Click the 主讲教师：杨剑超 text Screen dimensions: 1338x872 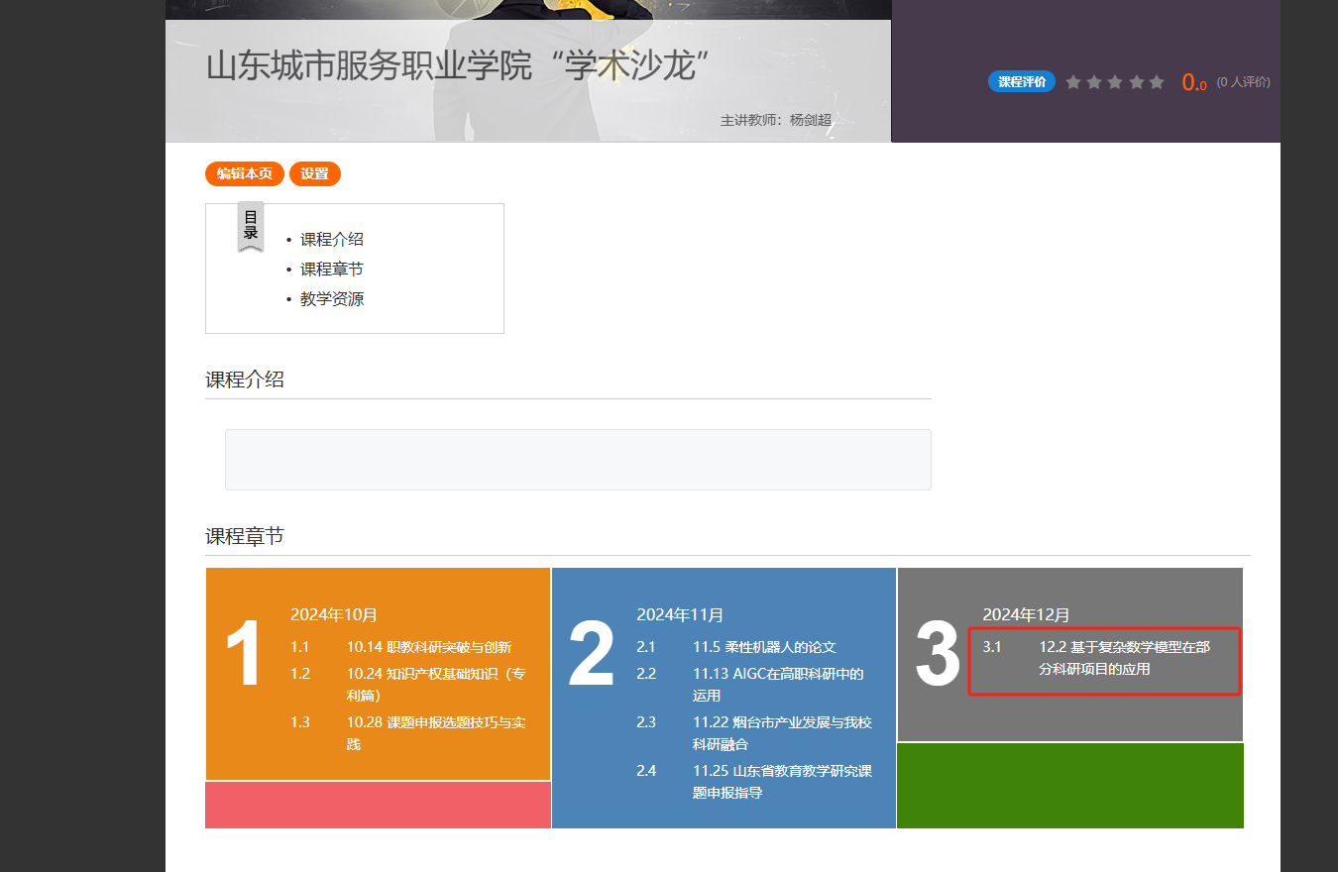[x=776, y=120]
